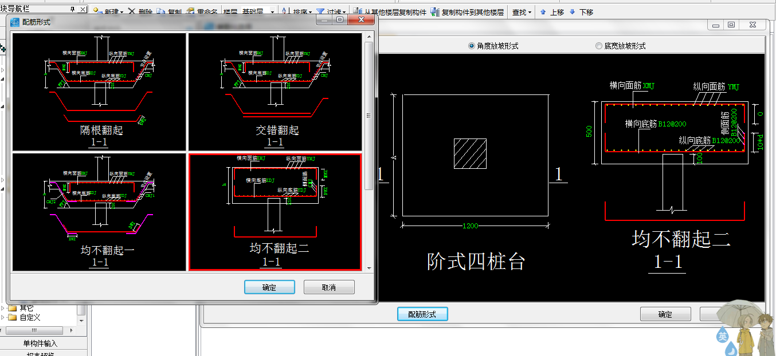Click the green XMJ value beside 横向面筋
776x356 pixels.
[649, 86]
